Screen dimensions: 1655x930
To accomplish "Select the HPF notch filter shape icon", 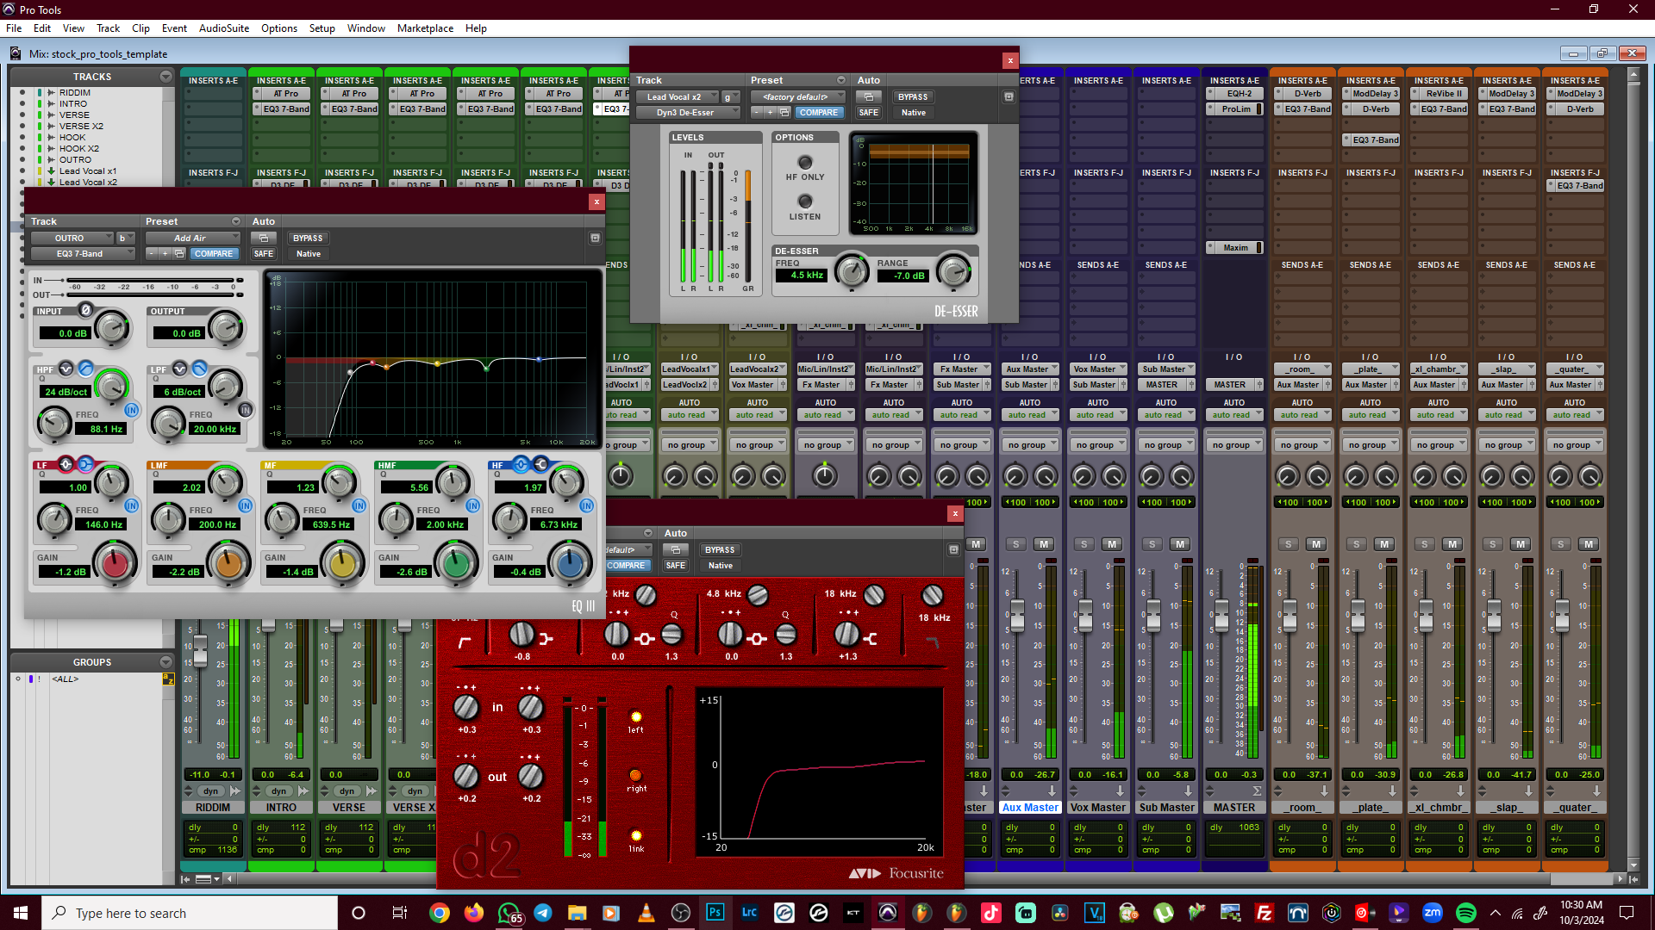I will coord(66,369).
